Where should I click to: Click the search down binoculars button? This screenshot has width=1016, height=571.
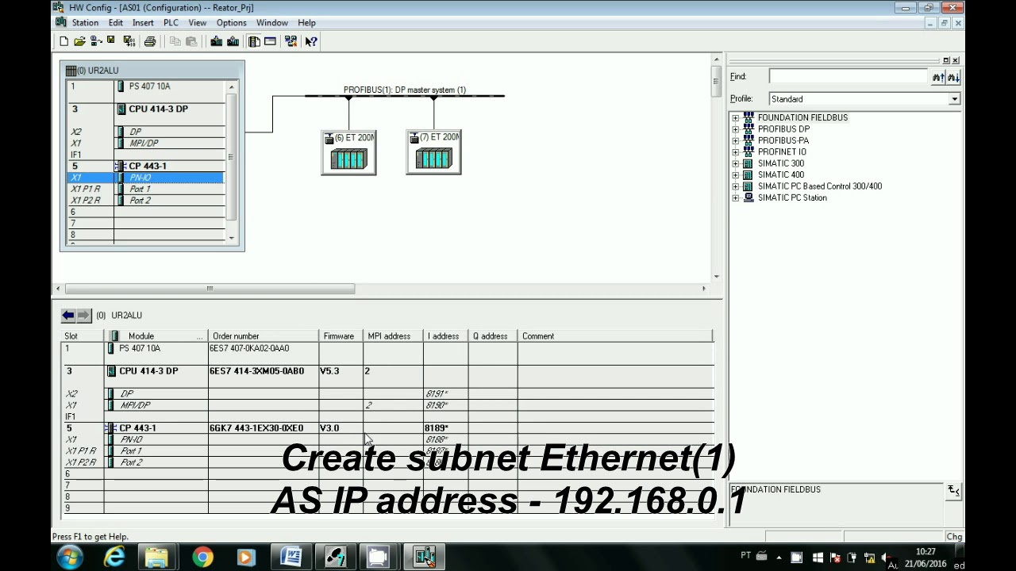tap(953, 77)
